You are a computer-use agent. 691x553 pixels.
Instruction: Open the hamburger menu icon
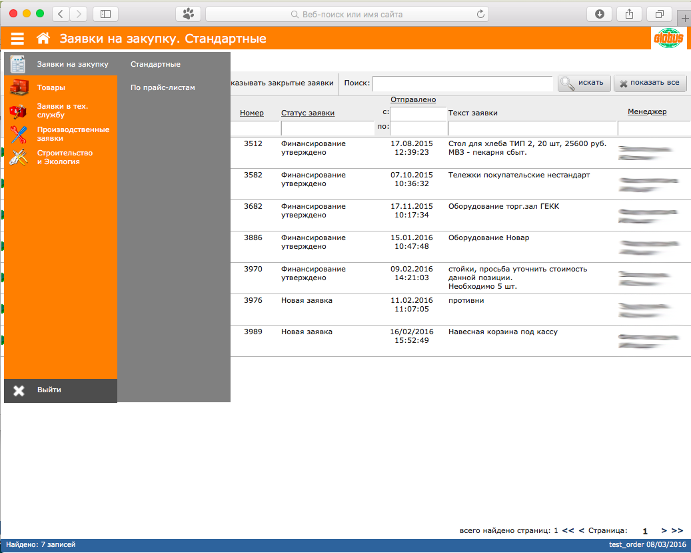pos(17,39)
